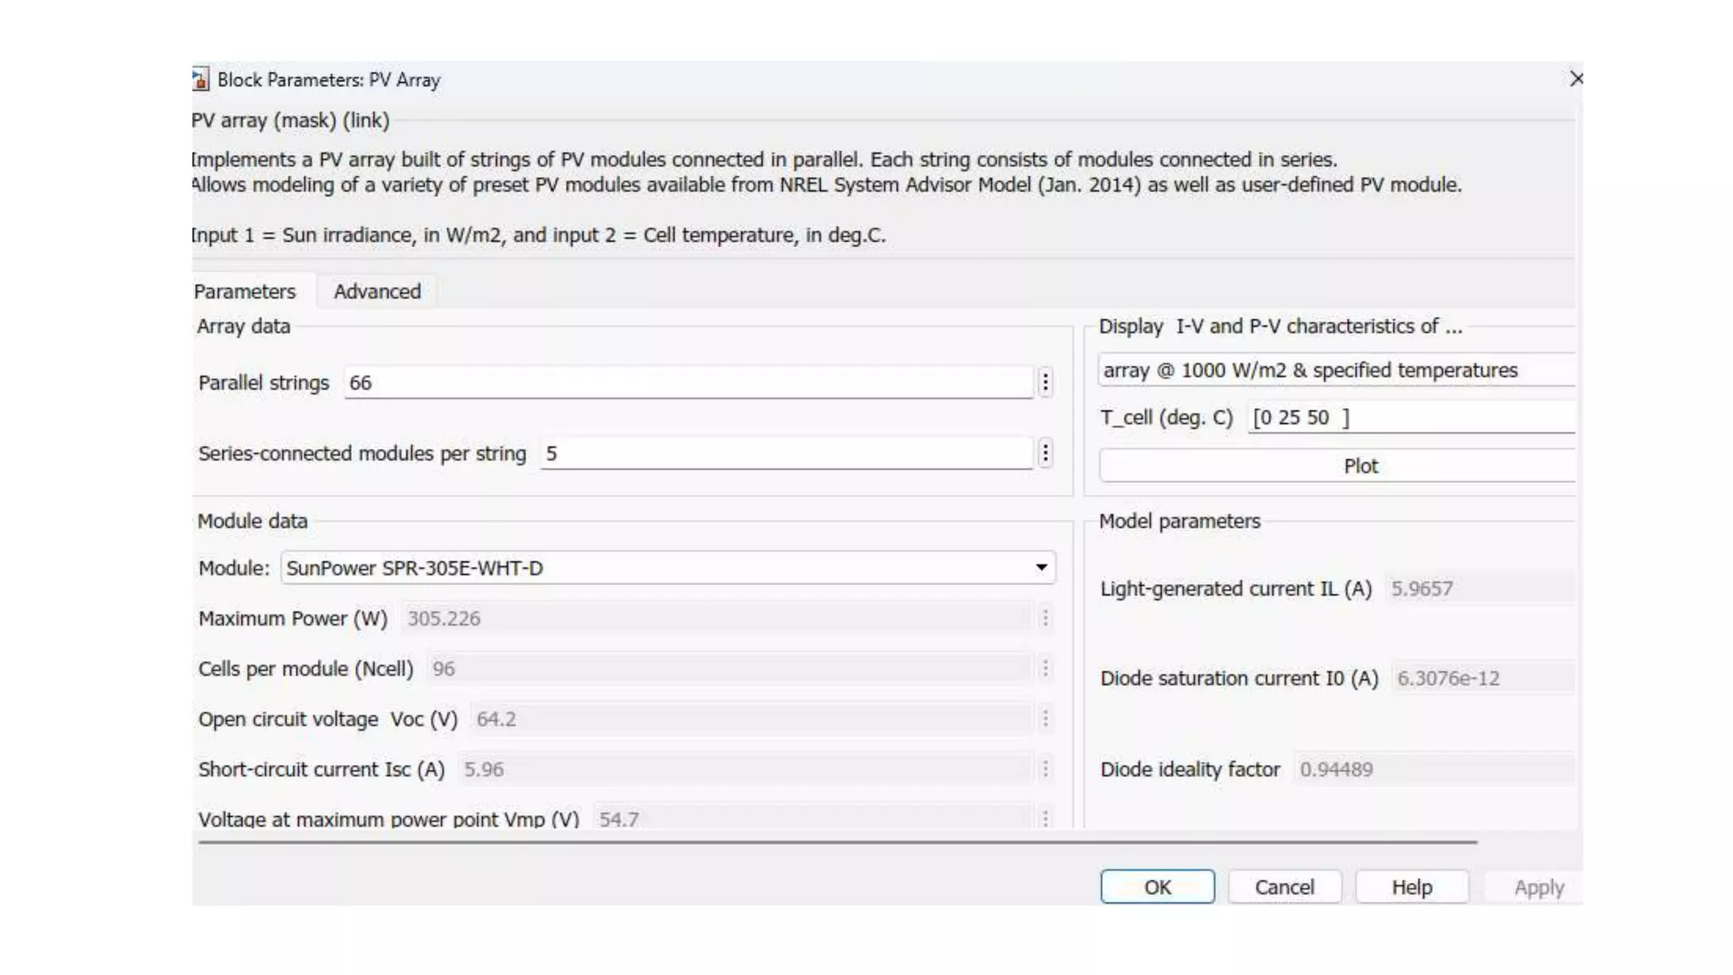Click the Simulink icon in the title bar
The image size is (1733, 975).
coord(200,80)
